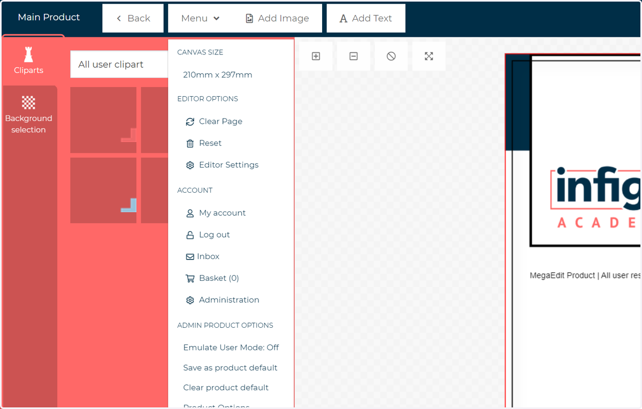
Task: Select the 210mm x 297mm canvas size
Action: (218, 75)
